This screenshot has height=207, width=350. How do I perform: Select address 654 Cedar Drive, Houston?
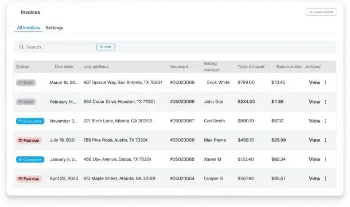(119, 102)
